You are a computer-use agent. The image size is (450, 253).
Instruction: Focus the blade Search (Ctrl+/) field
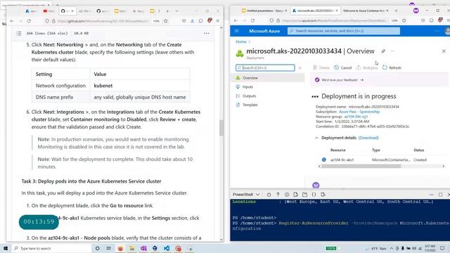[x=265, y=67]
